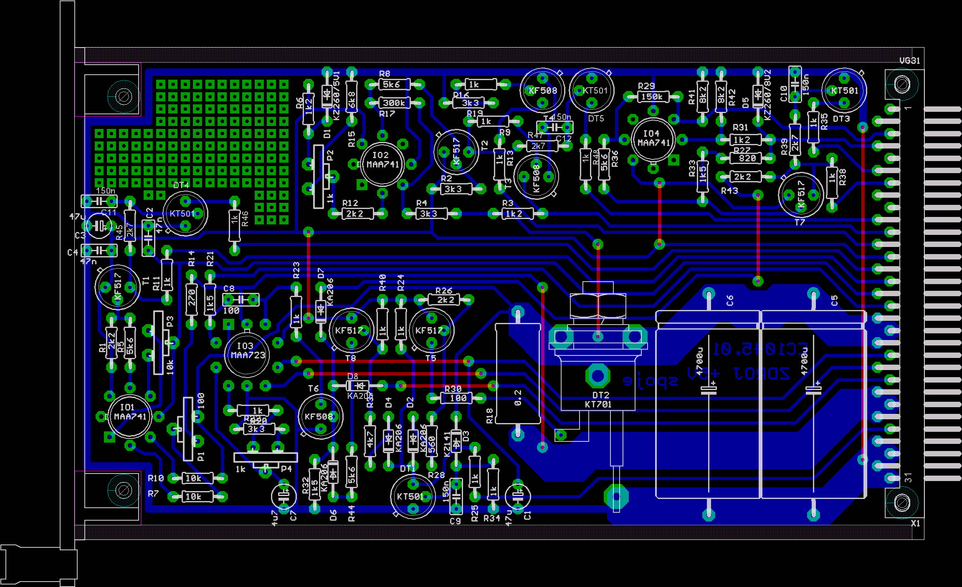Select the IO4 MAA741 round IC
The width and height of the screenshot is (962, 587).
[653, 139]
